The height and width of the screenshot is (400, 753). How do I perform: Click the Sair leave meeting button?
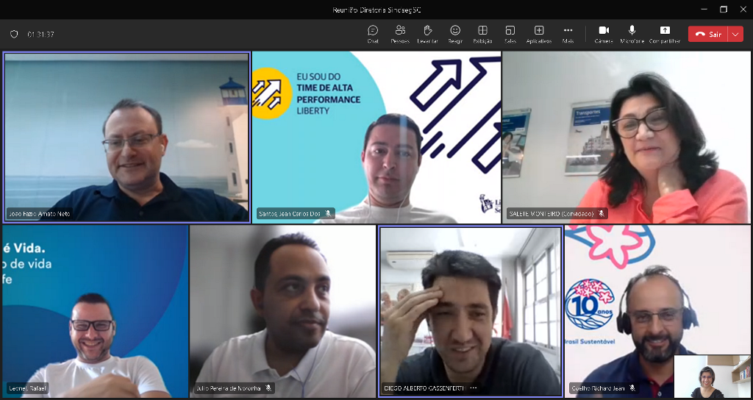pos(708,35)
